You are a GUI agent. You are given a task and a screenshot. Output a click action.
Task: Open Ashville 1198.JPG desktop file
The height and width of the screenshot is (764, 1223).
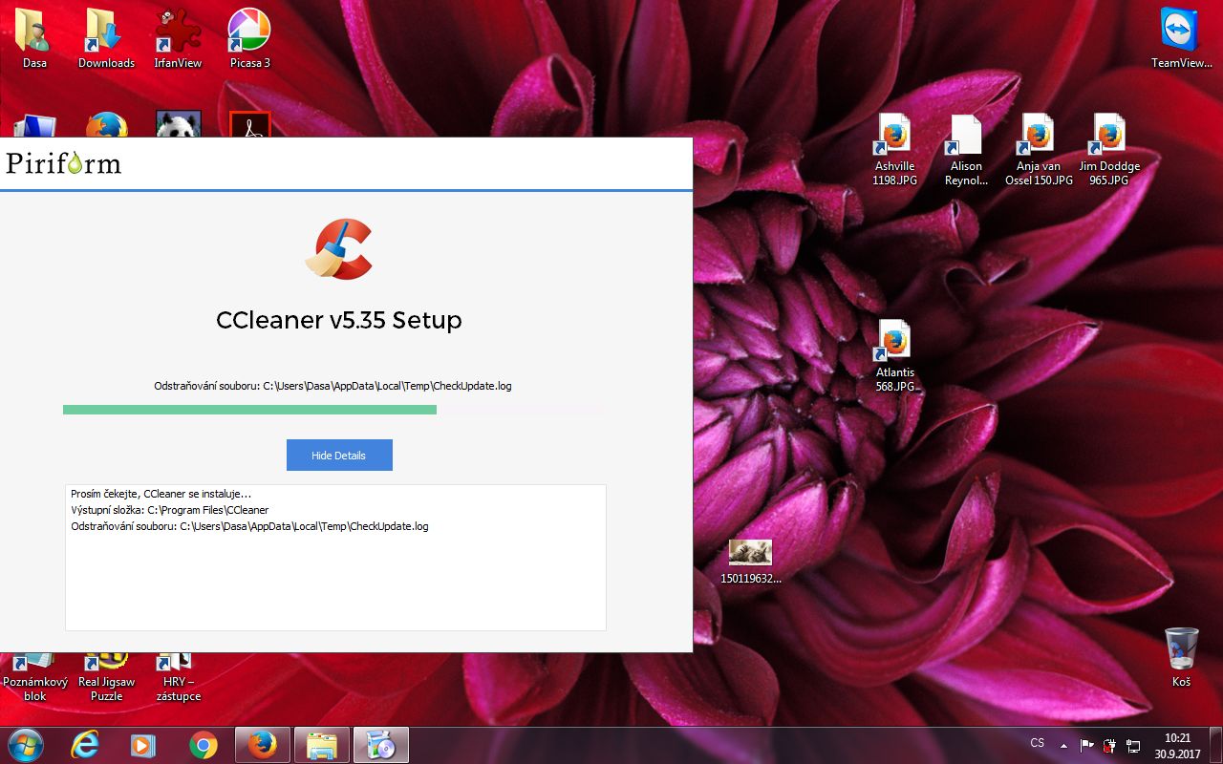pos(894,150)
